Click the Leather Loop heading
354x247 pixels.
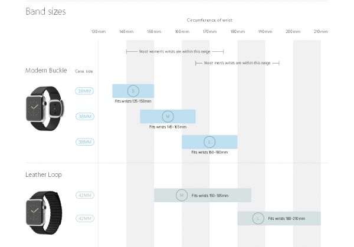point(44,175)
